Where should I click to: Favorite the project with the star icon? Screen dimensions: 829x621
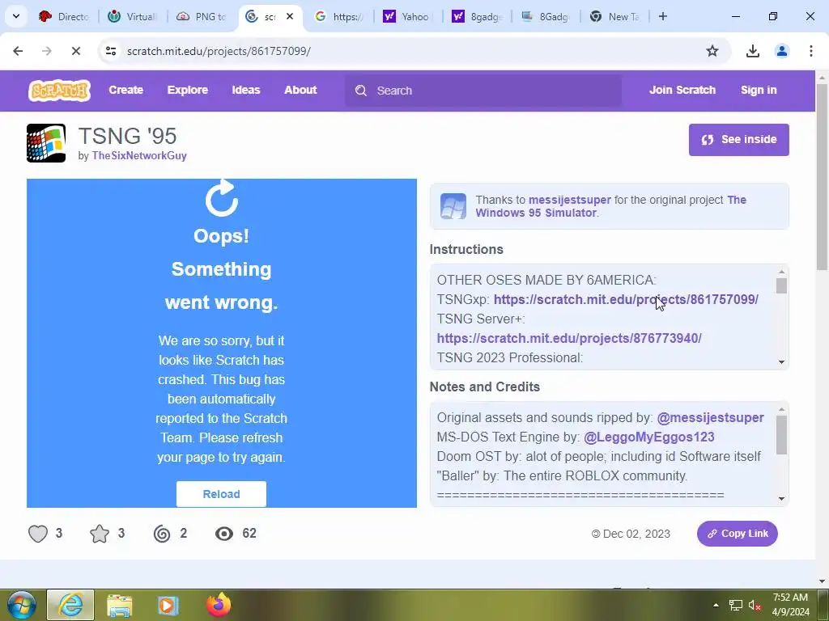(100, 534)
